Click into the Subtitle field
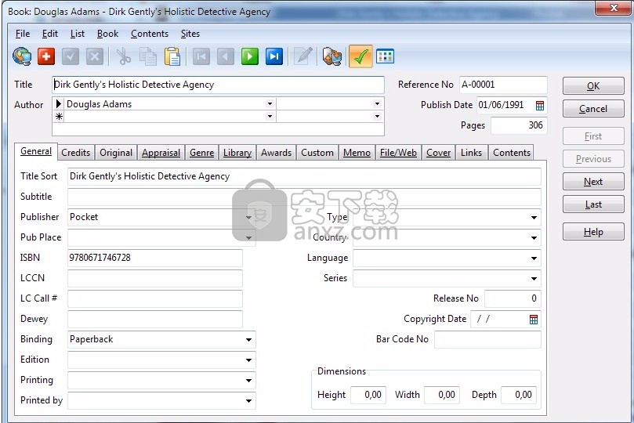Screen dimensions: 634x423 coord(304,197)
